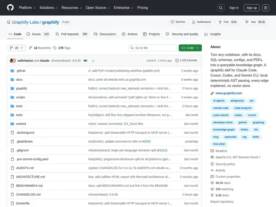Screen dimensions: 276x207
Task: Open issue reference #2253 link
Action: pyautogui.click(x=146, y=141)
